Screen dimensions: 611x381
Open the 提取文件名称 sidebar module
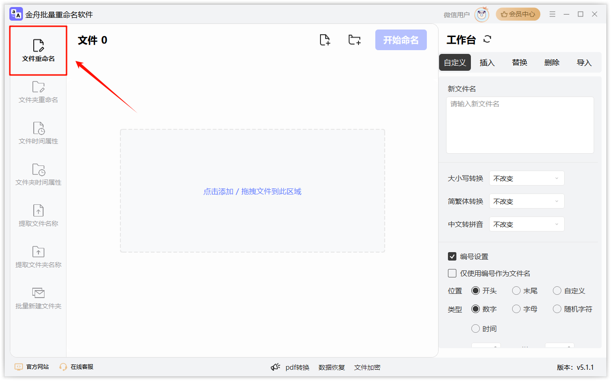38,216
